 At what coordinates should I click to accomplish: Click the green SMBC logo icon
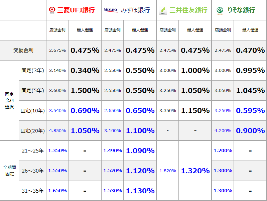point(163,11)
